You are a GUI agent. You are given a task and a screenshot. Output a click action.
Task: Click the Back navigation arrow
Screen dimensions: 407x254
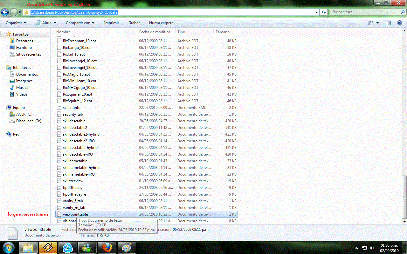click(x=5, y=12)
